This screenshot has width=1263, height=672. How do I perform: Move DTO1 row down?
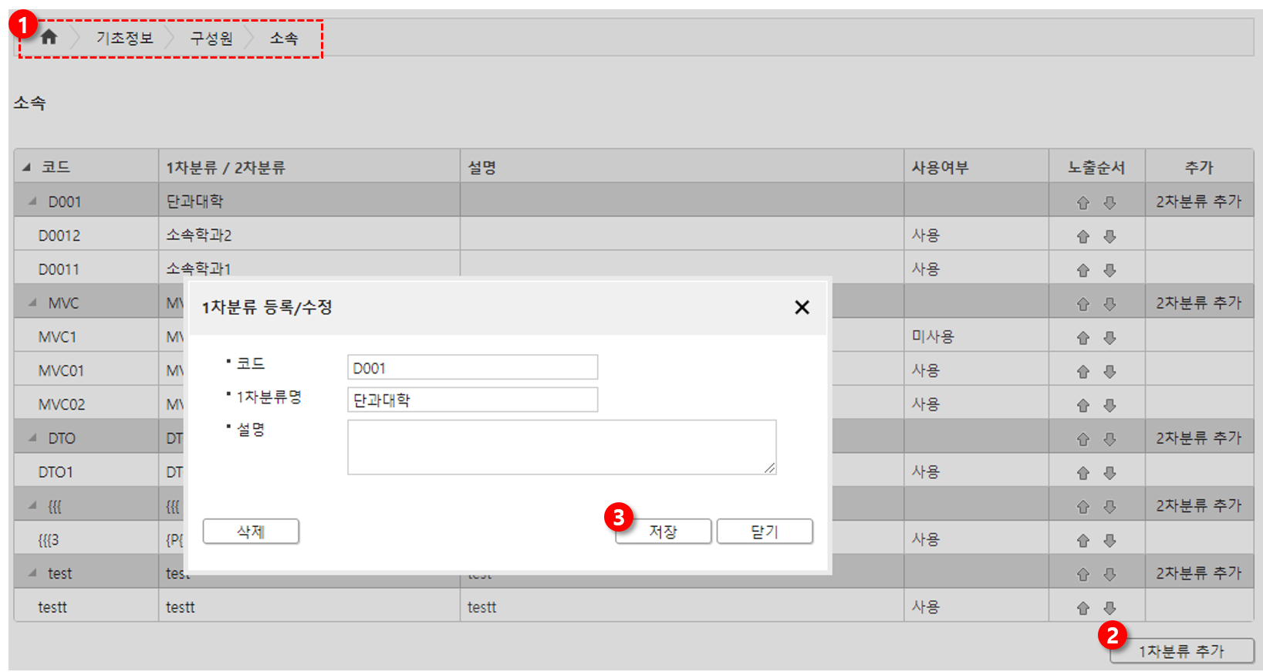1109,473
